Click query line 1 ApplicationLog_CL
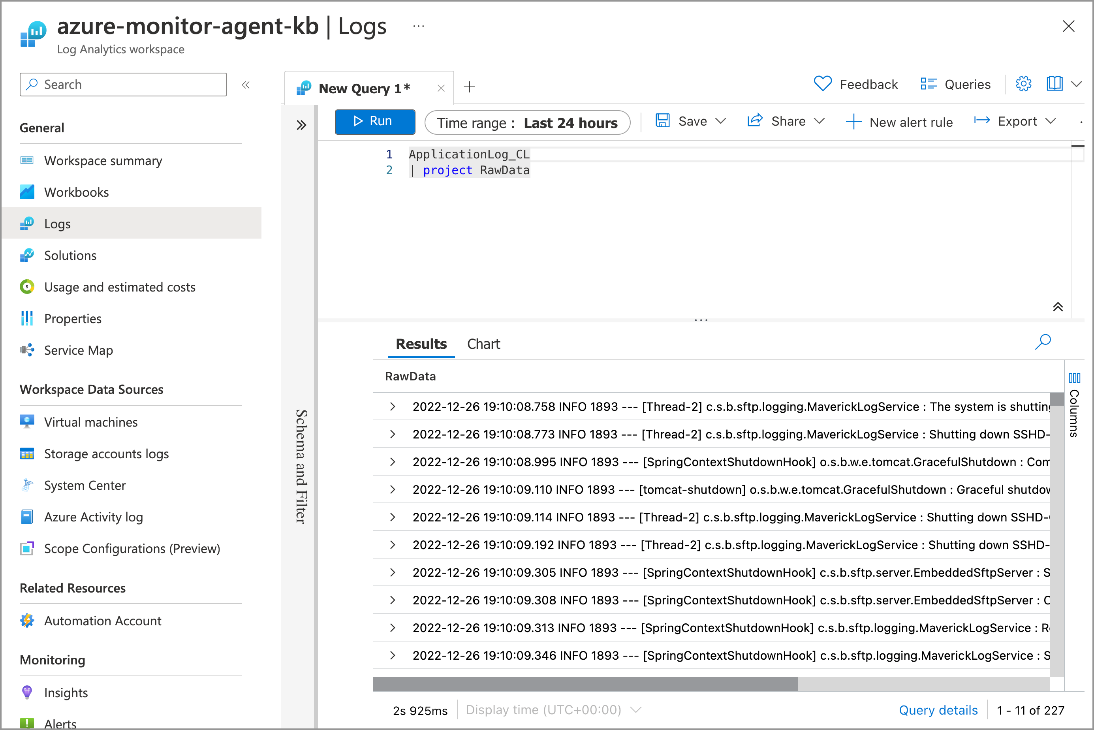 [x=469, y=154]
